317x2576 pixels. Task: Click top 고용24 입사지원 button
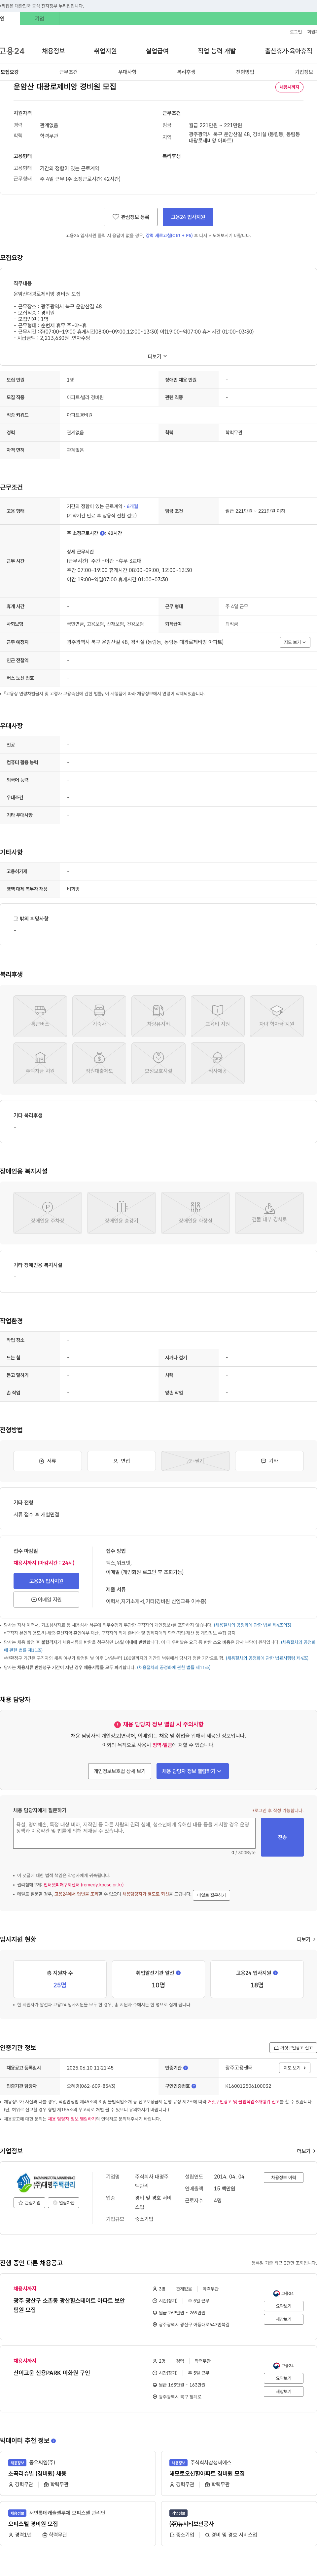pyautogui.click(x=188, y=217)
